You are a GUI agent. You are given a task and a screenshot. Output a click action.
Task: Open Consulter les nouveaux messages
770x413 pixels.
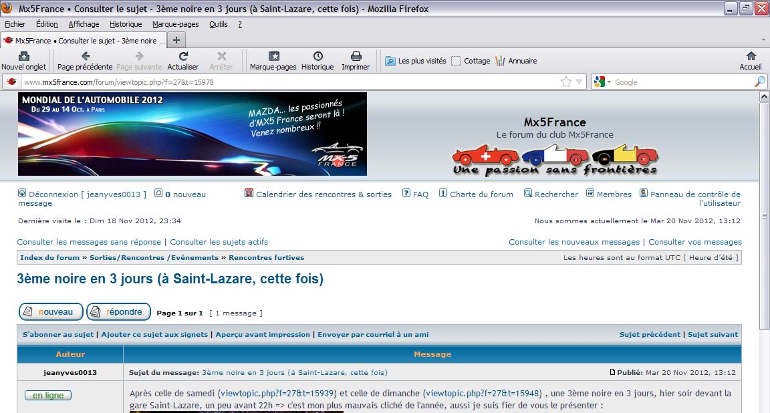click(574, 242)
